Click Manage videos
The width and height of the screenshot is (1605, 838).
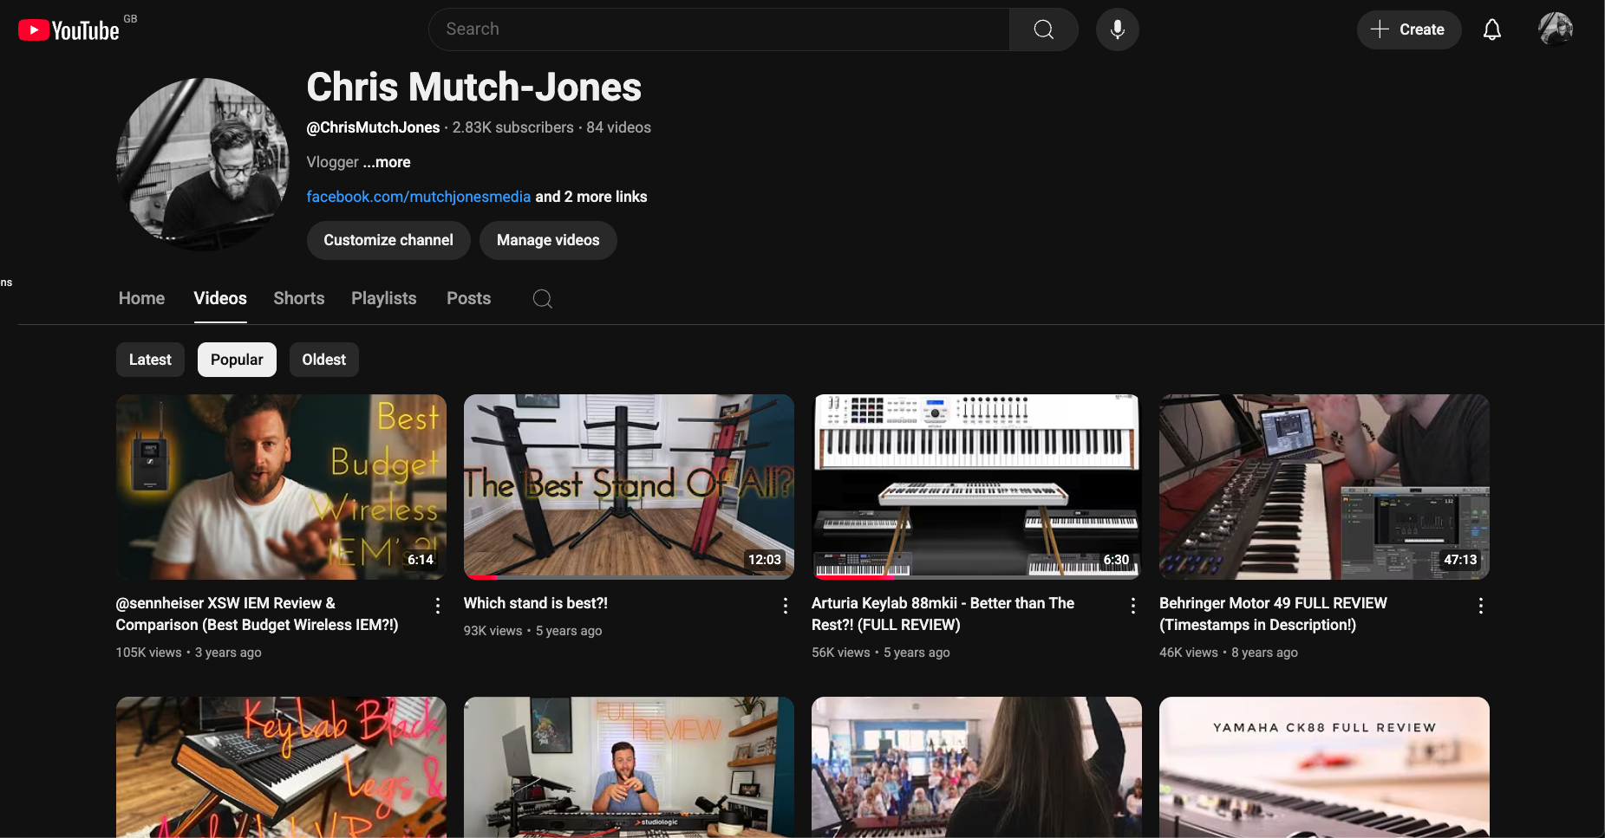click(548, 240)
